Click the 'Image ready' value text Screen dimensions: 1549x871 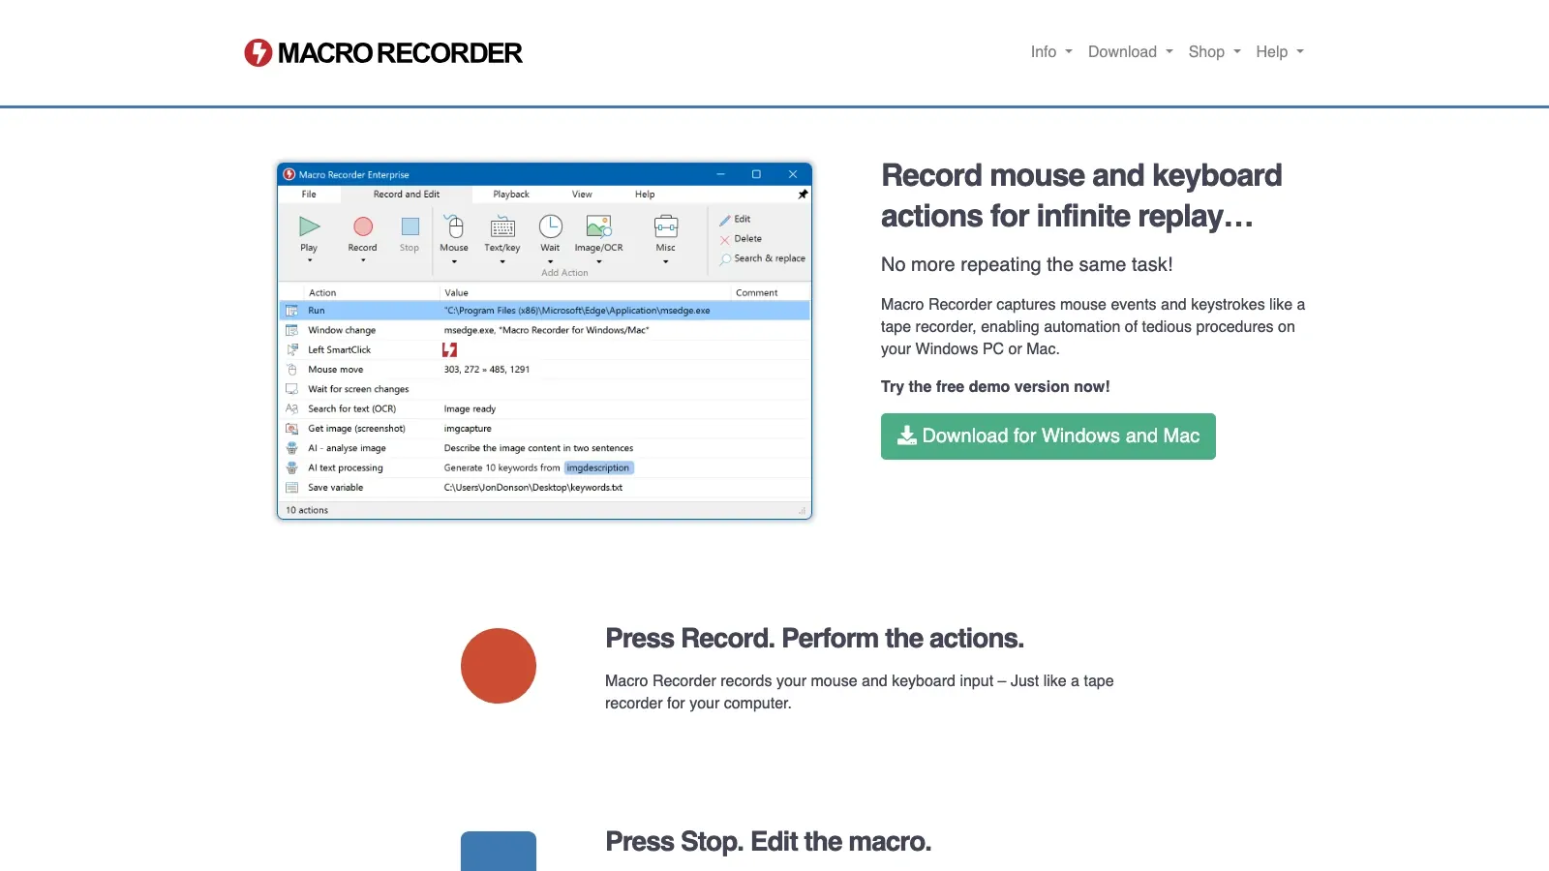470,408
